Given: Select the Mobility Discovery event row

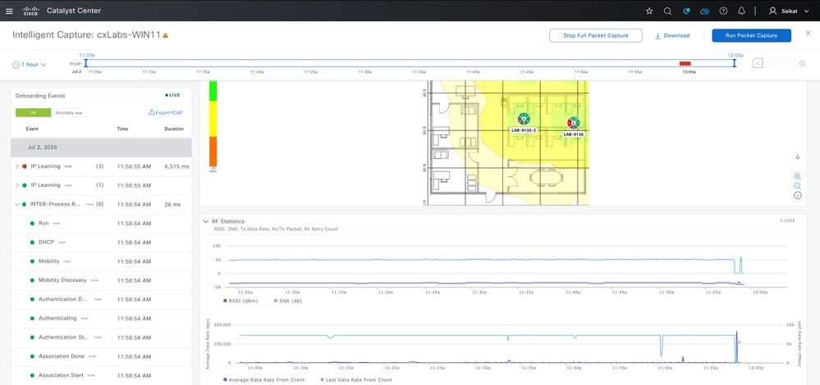Looking at the screenshot, I should point(101,280).
